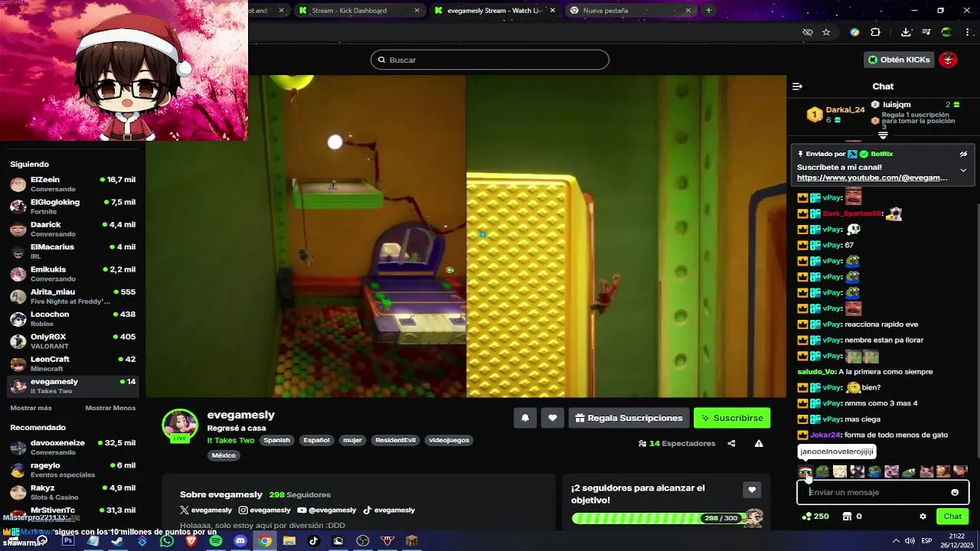Report the stream with warning icon

[x=759, y=443]
